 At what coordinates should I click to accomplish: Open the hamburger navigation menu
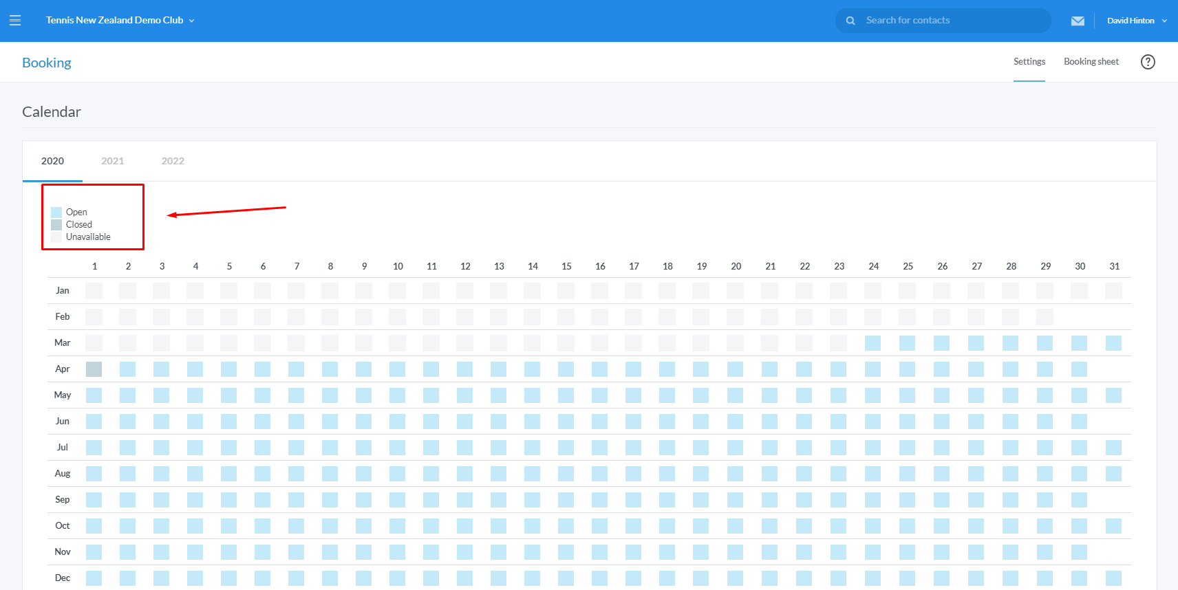tap(15, 21)
